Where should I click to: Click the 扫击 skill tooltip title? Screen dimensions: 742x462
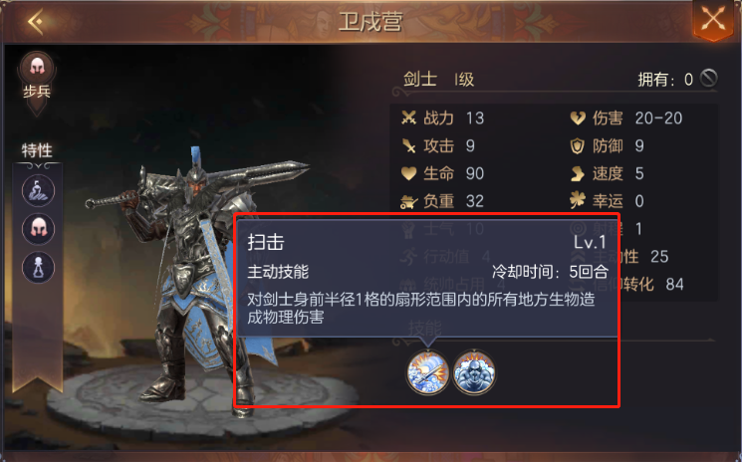pyautogui.click(x=266, y=242)
